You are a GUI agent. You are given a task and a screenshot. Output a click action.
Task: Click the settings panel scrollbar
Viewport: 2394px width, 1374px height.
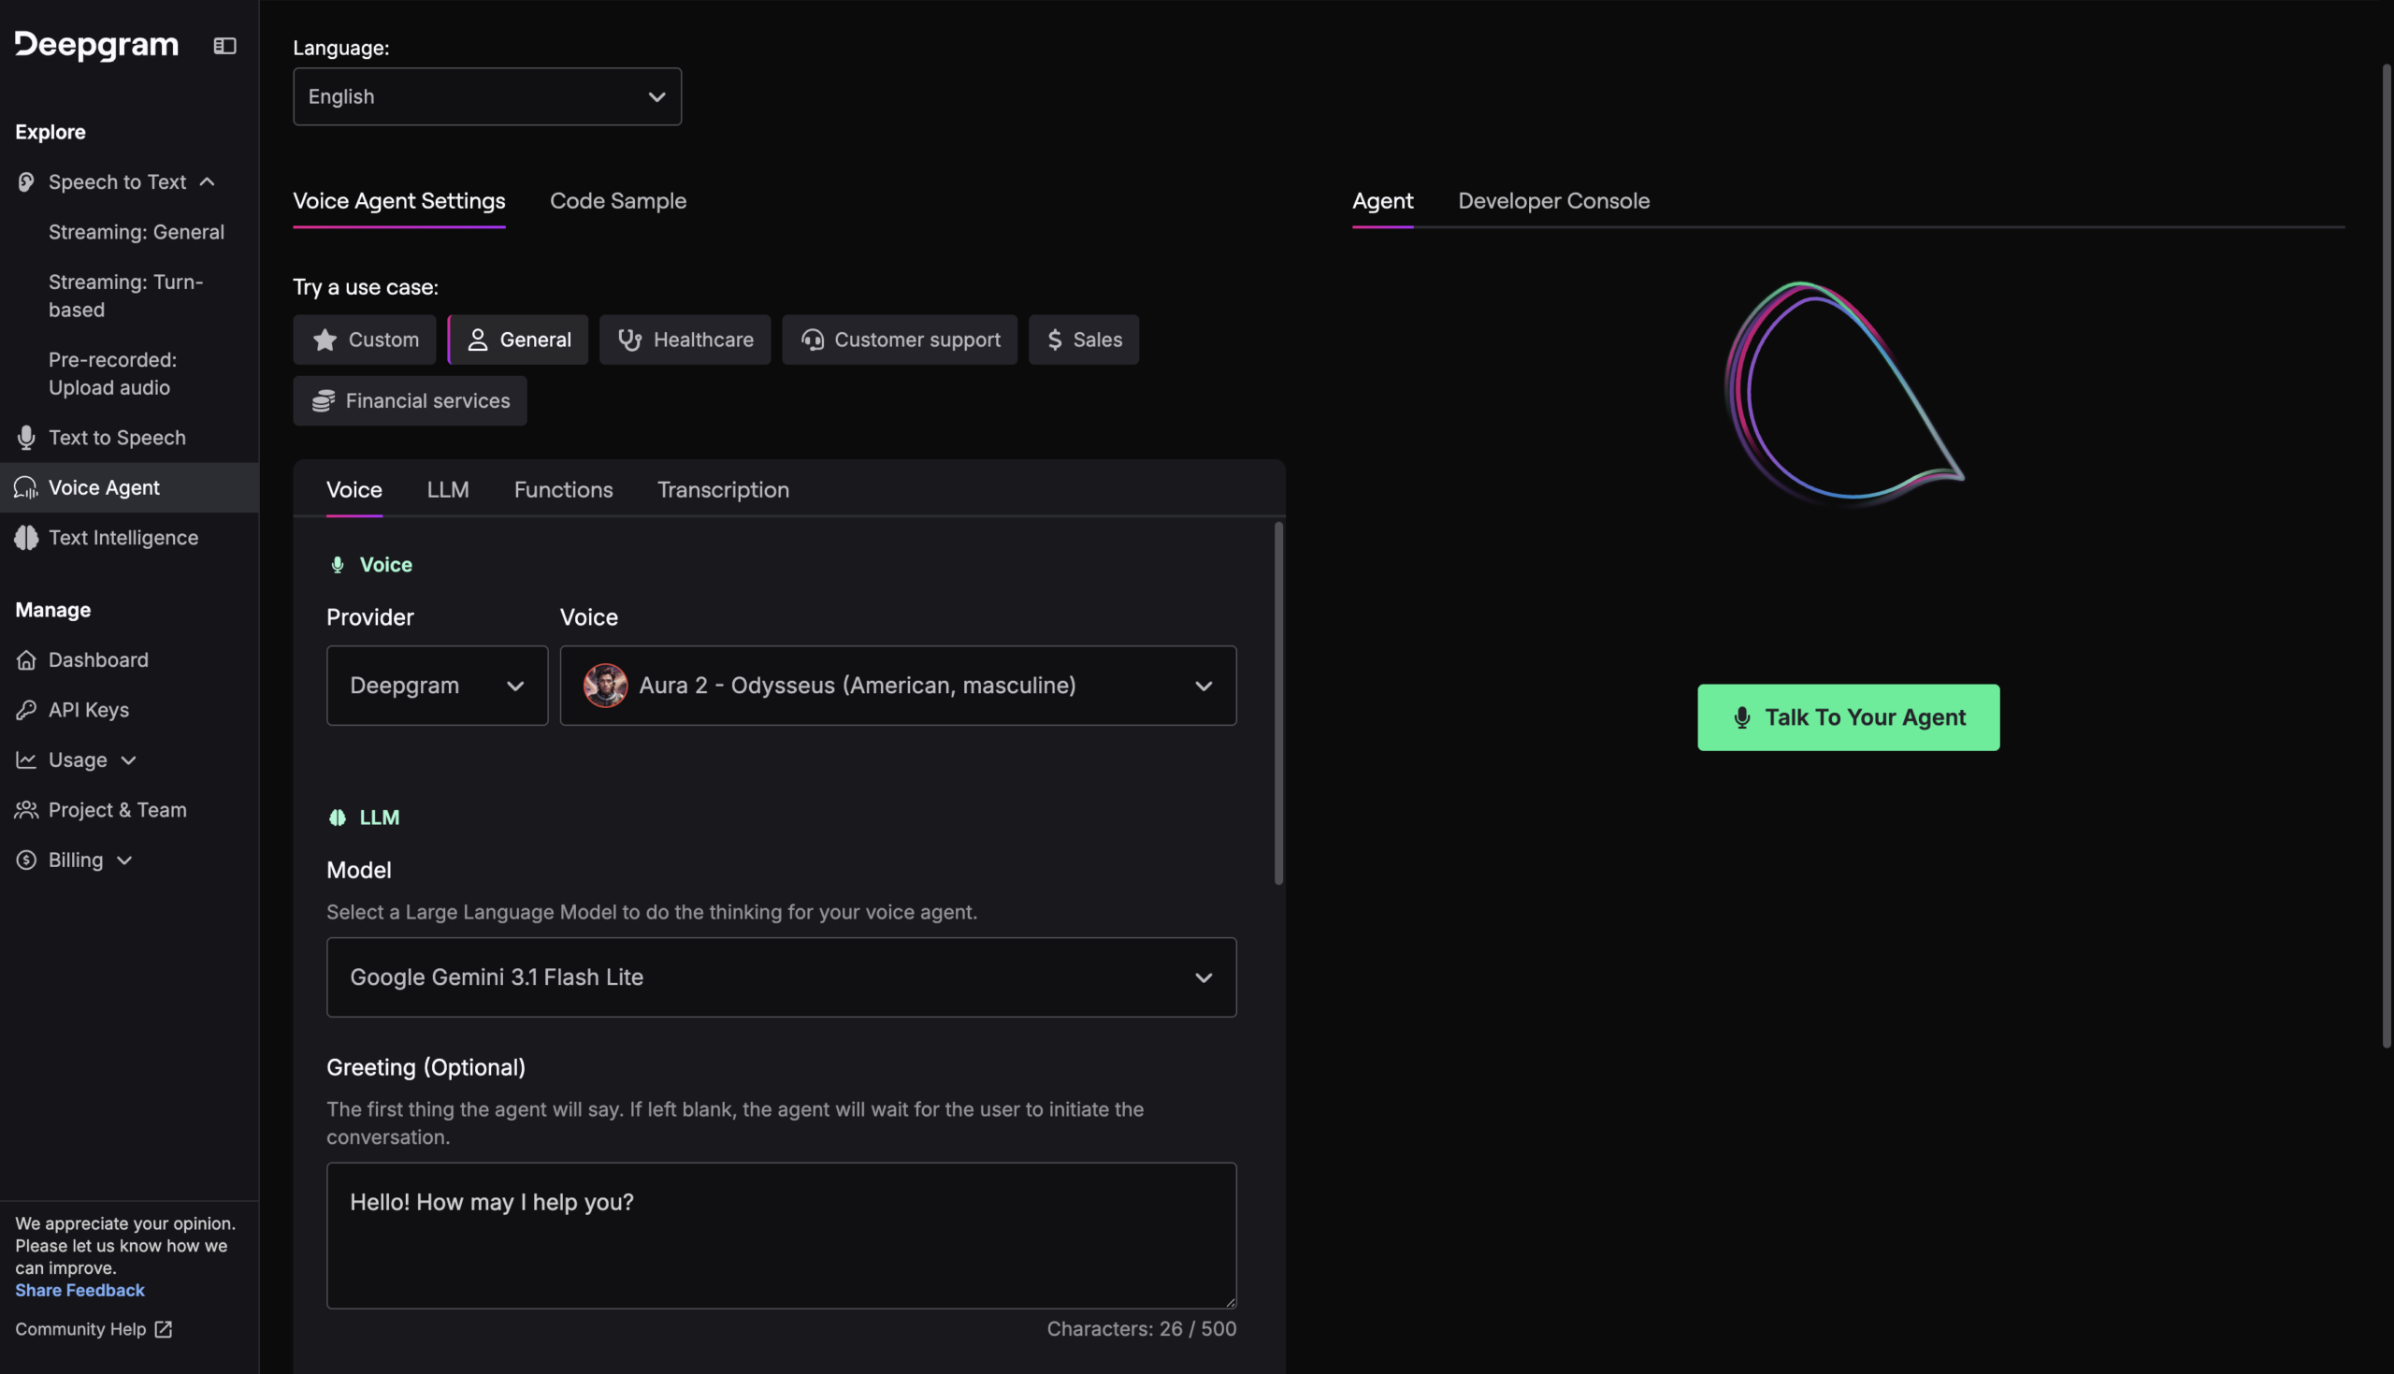click(x=1279, y=703)
